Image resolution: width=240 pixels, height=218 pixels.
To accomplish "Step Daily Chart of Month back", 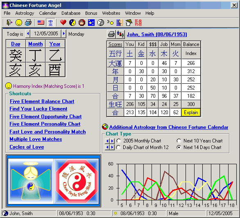I will point(107,147).
